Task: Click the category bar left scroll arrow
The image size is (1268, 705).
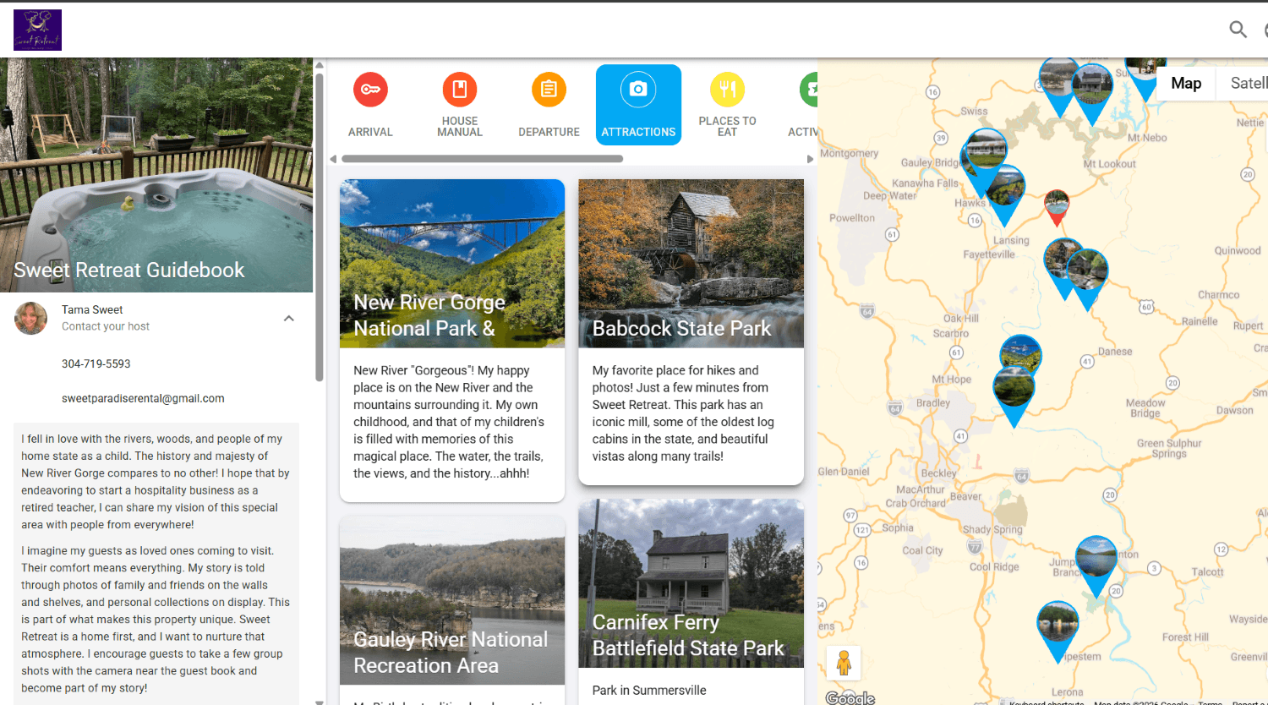Action: point(333,159)
